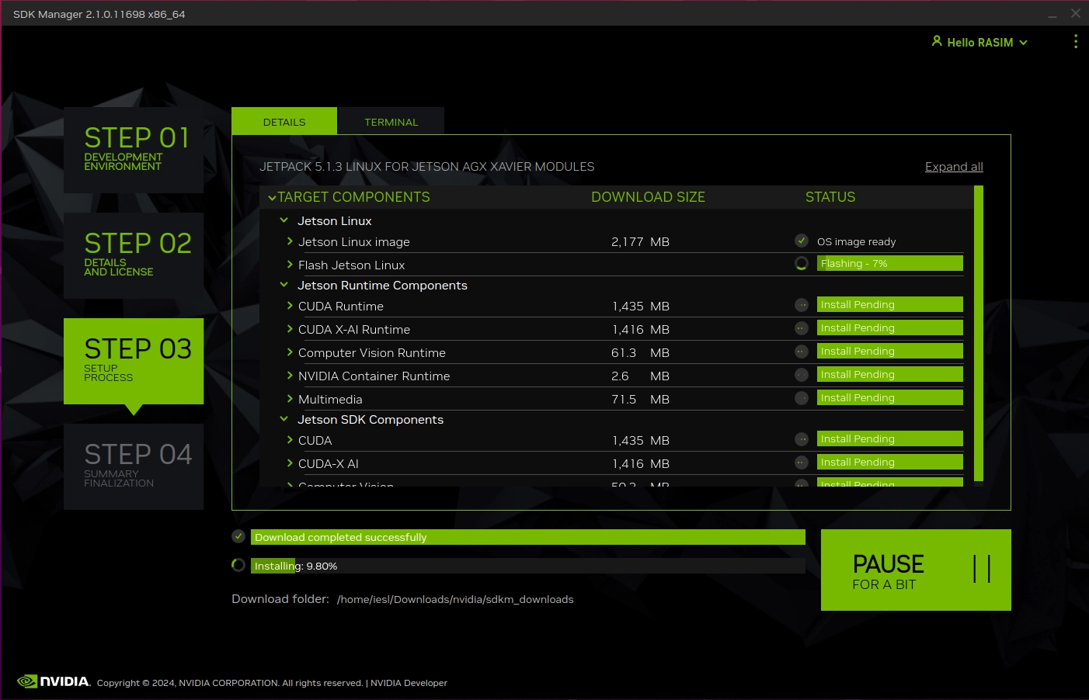Expand the Jetson Linux image row

pos(290,241)
